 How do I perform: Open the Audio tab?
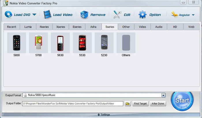(x=159, y=27)
